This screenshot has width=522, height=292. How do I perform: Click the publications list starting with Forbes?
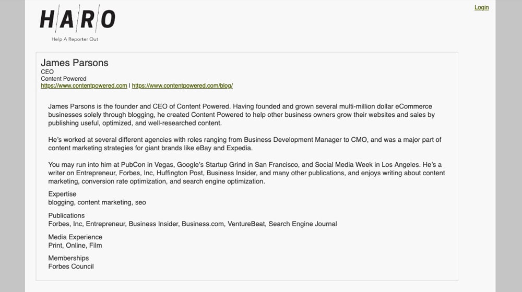(192, 224)
